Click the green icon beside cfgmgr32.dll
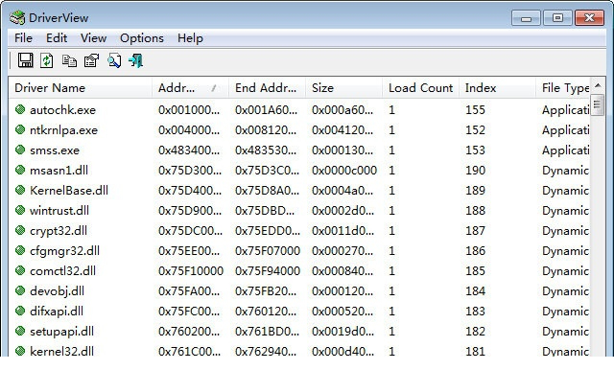 click(x=20, y=250)
